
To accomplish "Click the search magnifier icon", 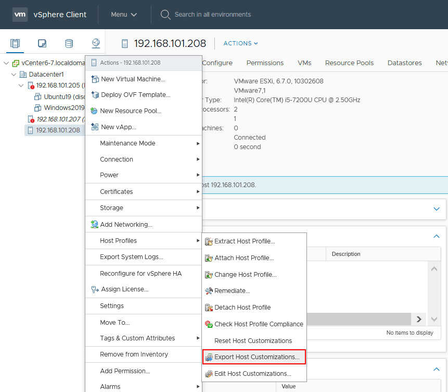I will pyautogui.click(x=165, y=15).
